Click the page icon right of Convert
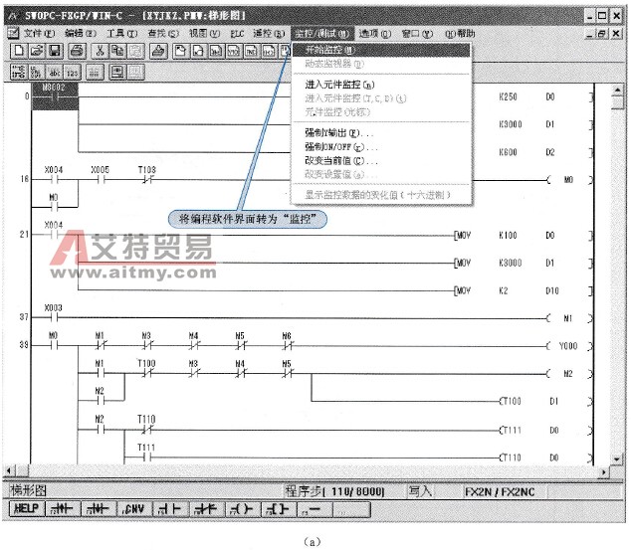631x550 pixels. click(181, 51)
